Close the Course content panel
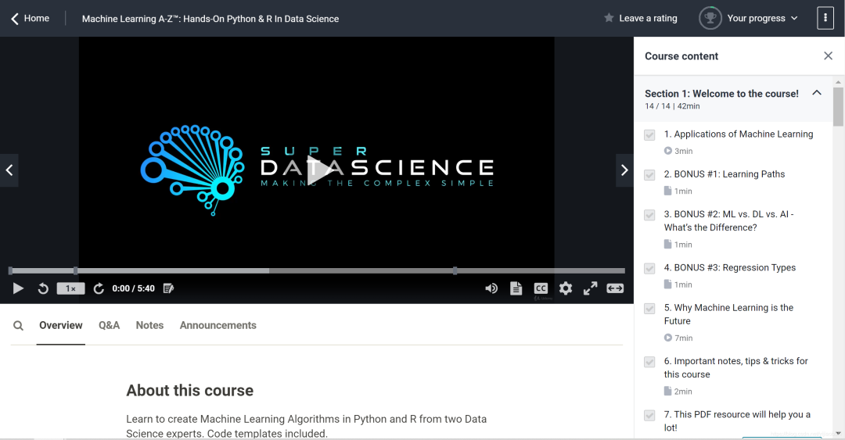Viewport: 845px width, 440px height. pos(829,55)
